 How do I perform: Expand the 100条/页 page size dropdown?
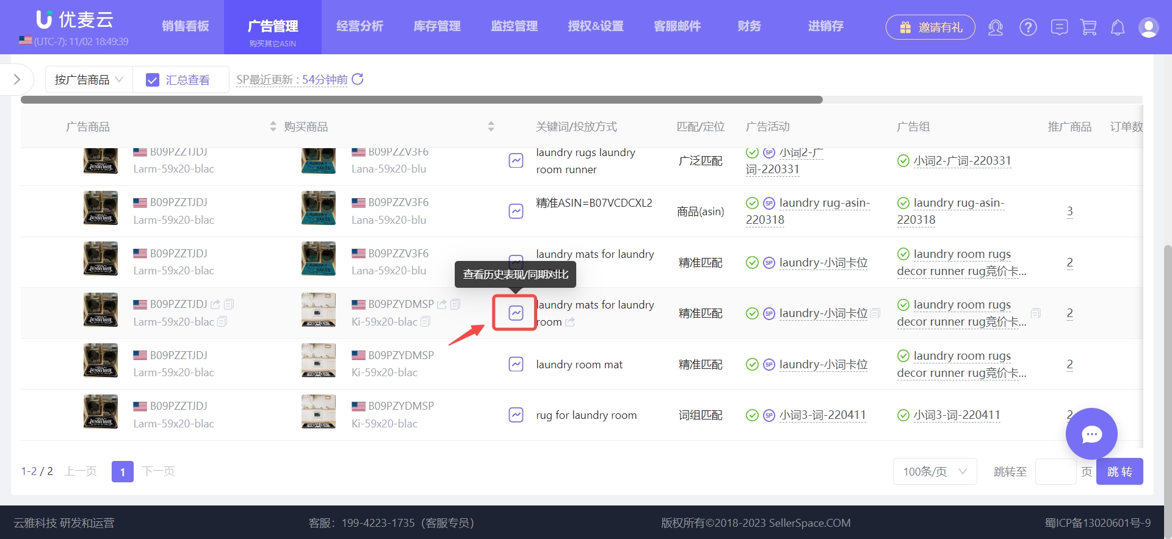(935, 471)
